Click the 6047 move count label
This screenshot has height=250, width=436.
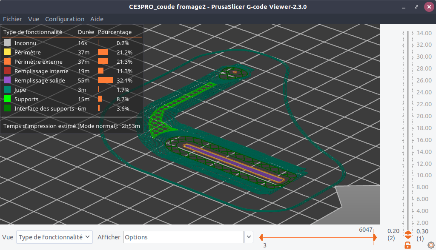(x=366, y=230)
